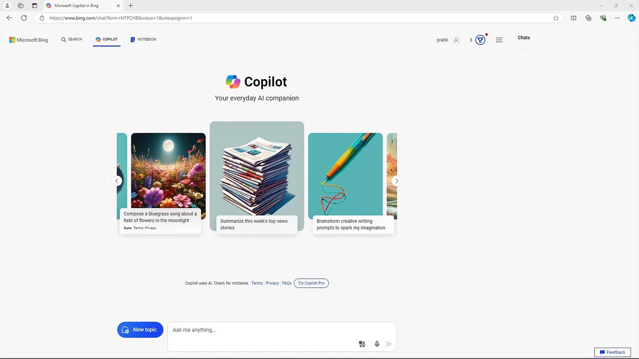
Task: Use the microphone voice input
Action: (377, 344)
